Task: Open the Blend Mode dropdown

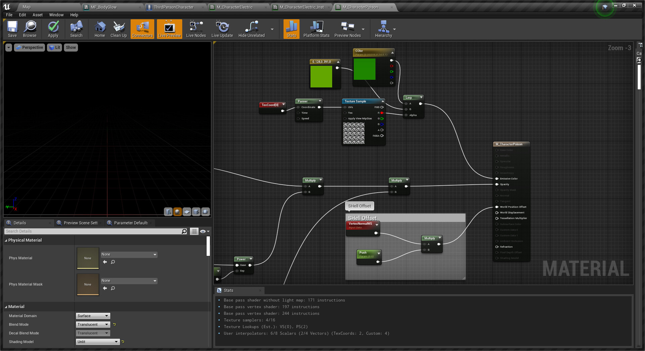Action: 93,325
